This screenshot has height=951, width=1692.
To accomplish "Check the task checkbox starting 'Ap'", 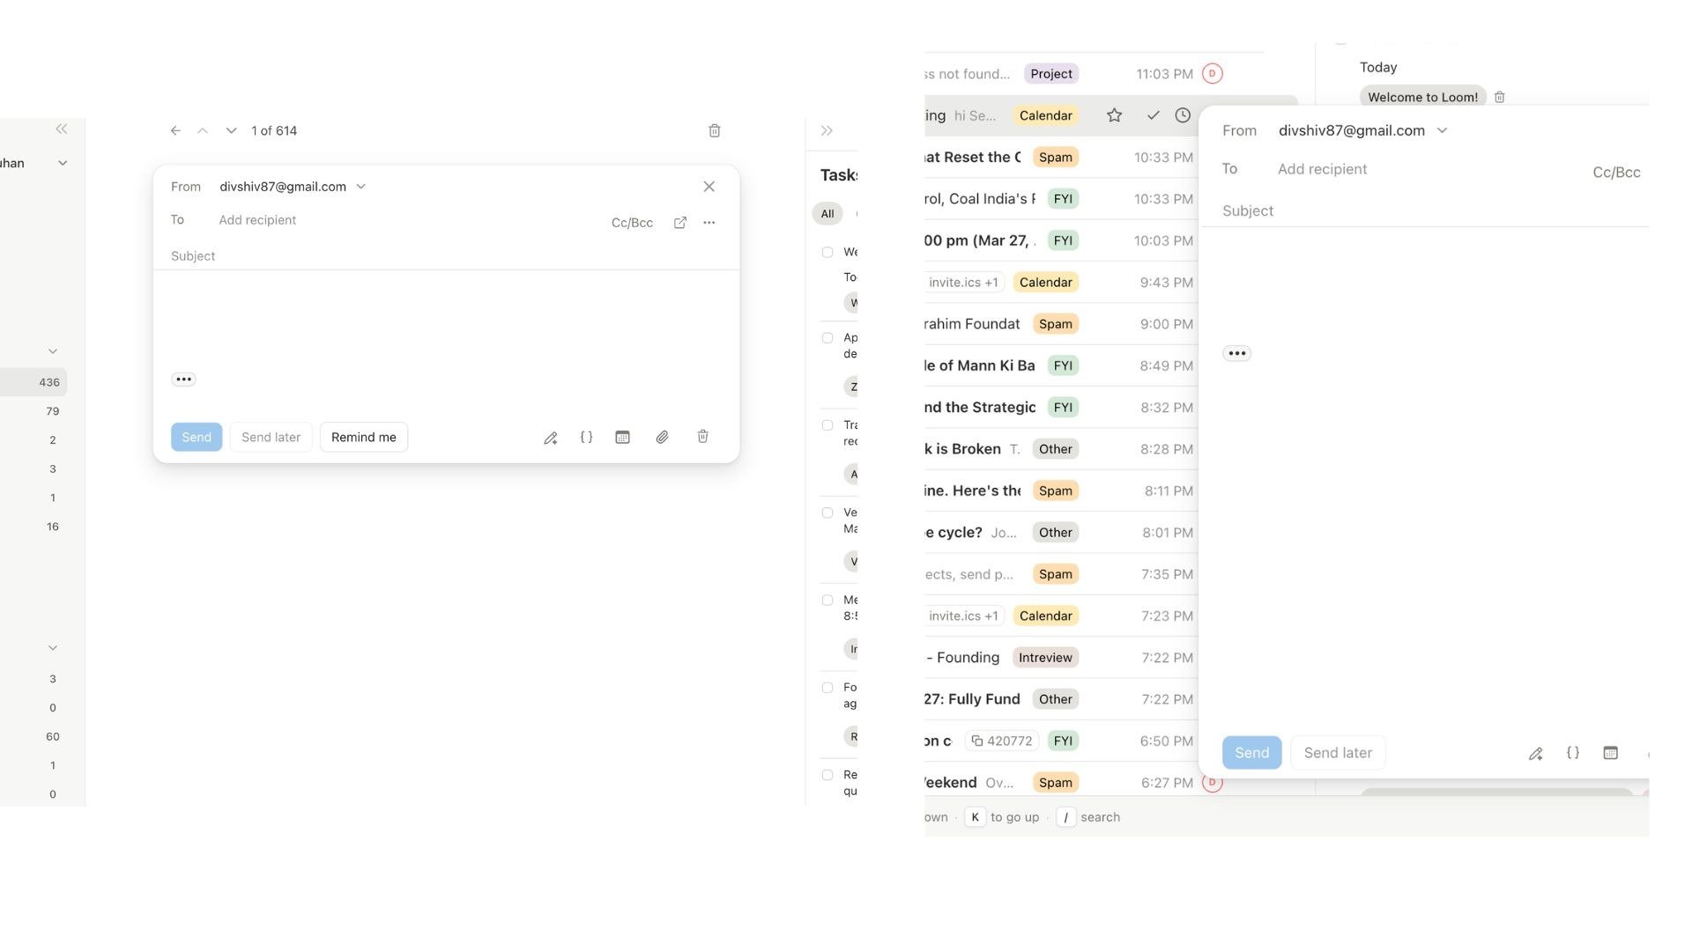I will pos(827,338).
